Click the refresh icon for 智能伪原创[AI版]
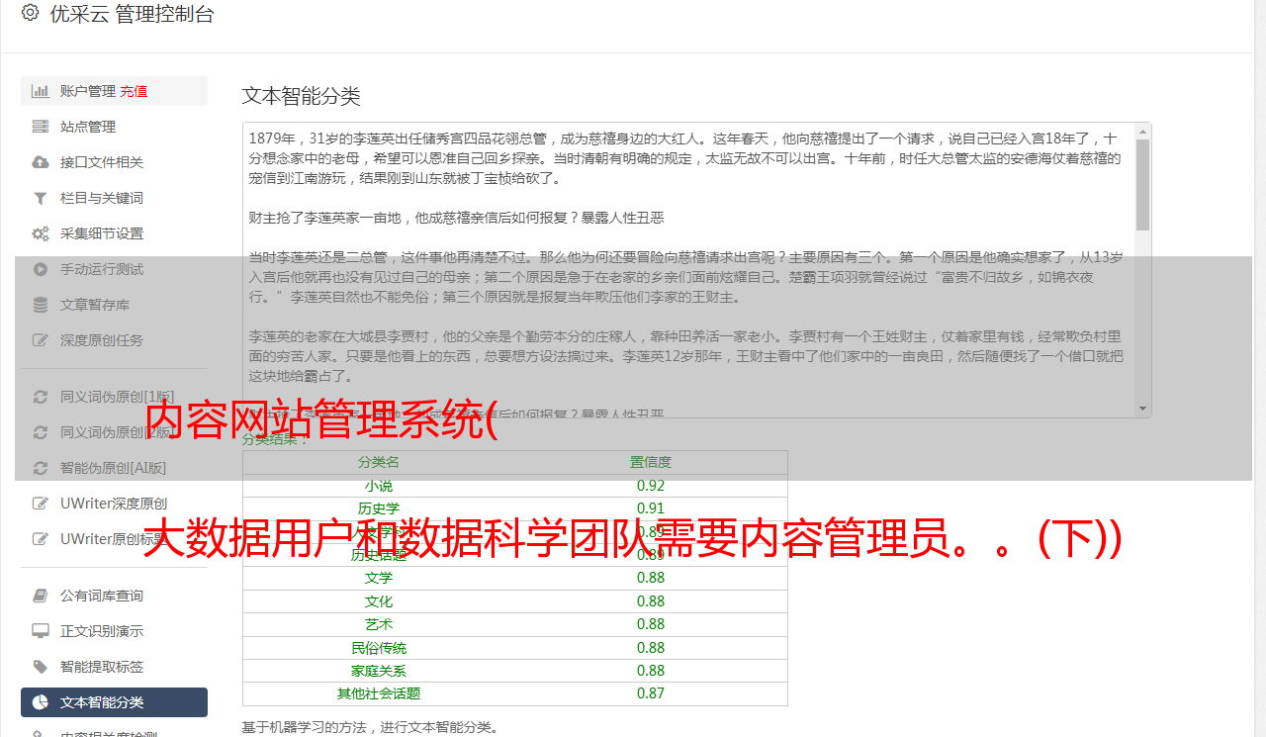 tap(41, 468)
